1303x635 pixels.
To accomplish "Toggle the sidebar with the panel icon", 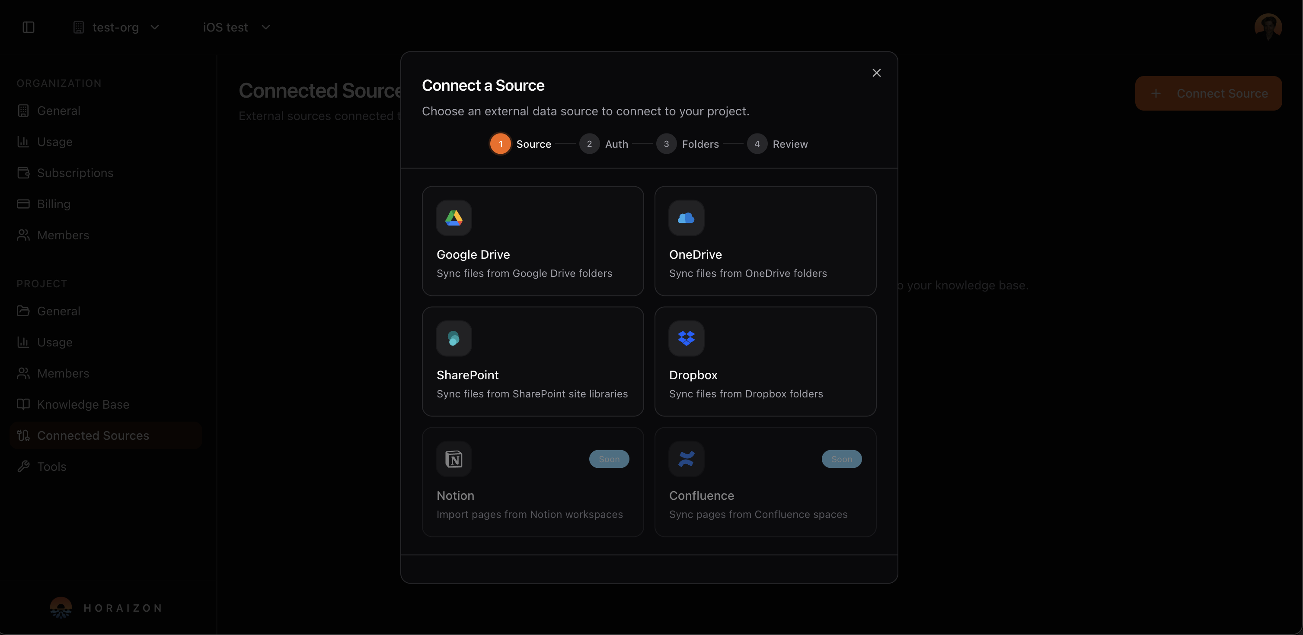I will coord(29,27).
